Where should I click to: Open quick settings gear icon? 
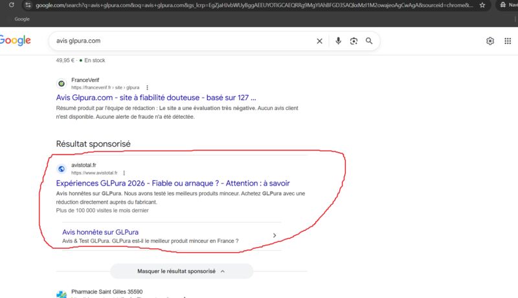pyautogui.click(x=490, y=41)
